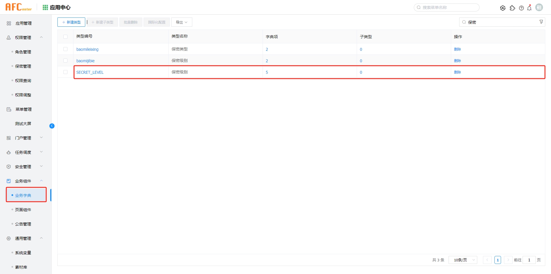
Task: Open the 应用中心 grid icon
Action: [x=45, y=7]
